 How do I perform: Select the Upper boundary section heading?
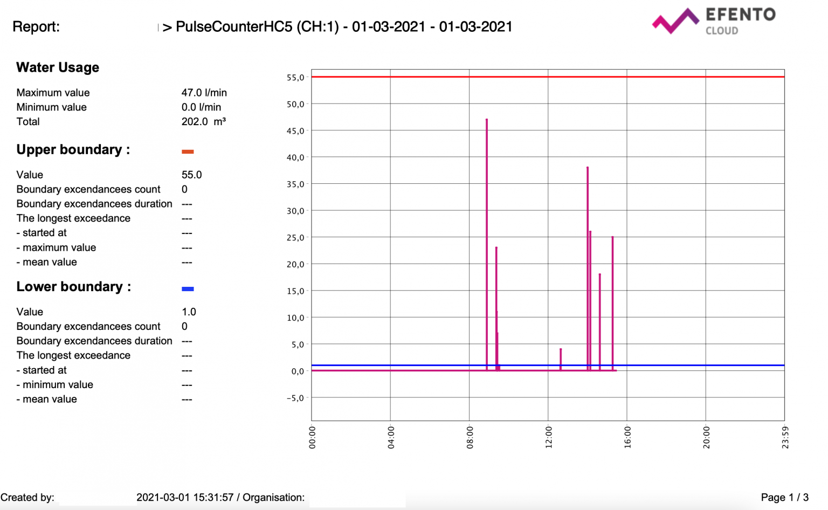click(72, 150)
